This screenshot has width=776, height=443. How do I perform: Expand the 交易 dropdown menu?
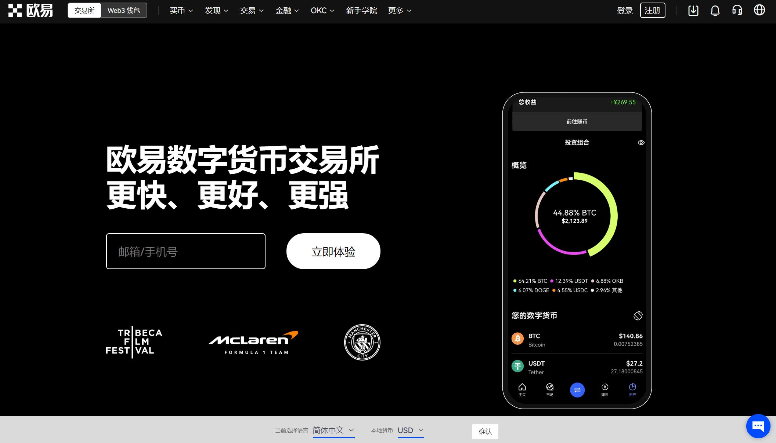click(251, 11)
